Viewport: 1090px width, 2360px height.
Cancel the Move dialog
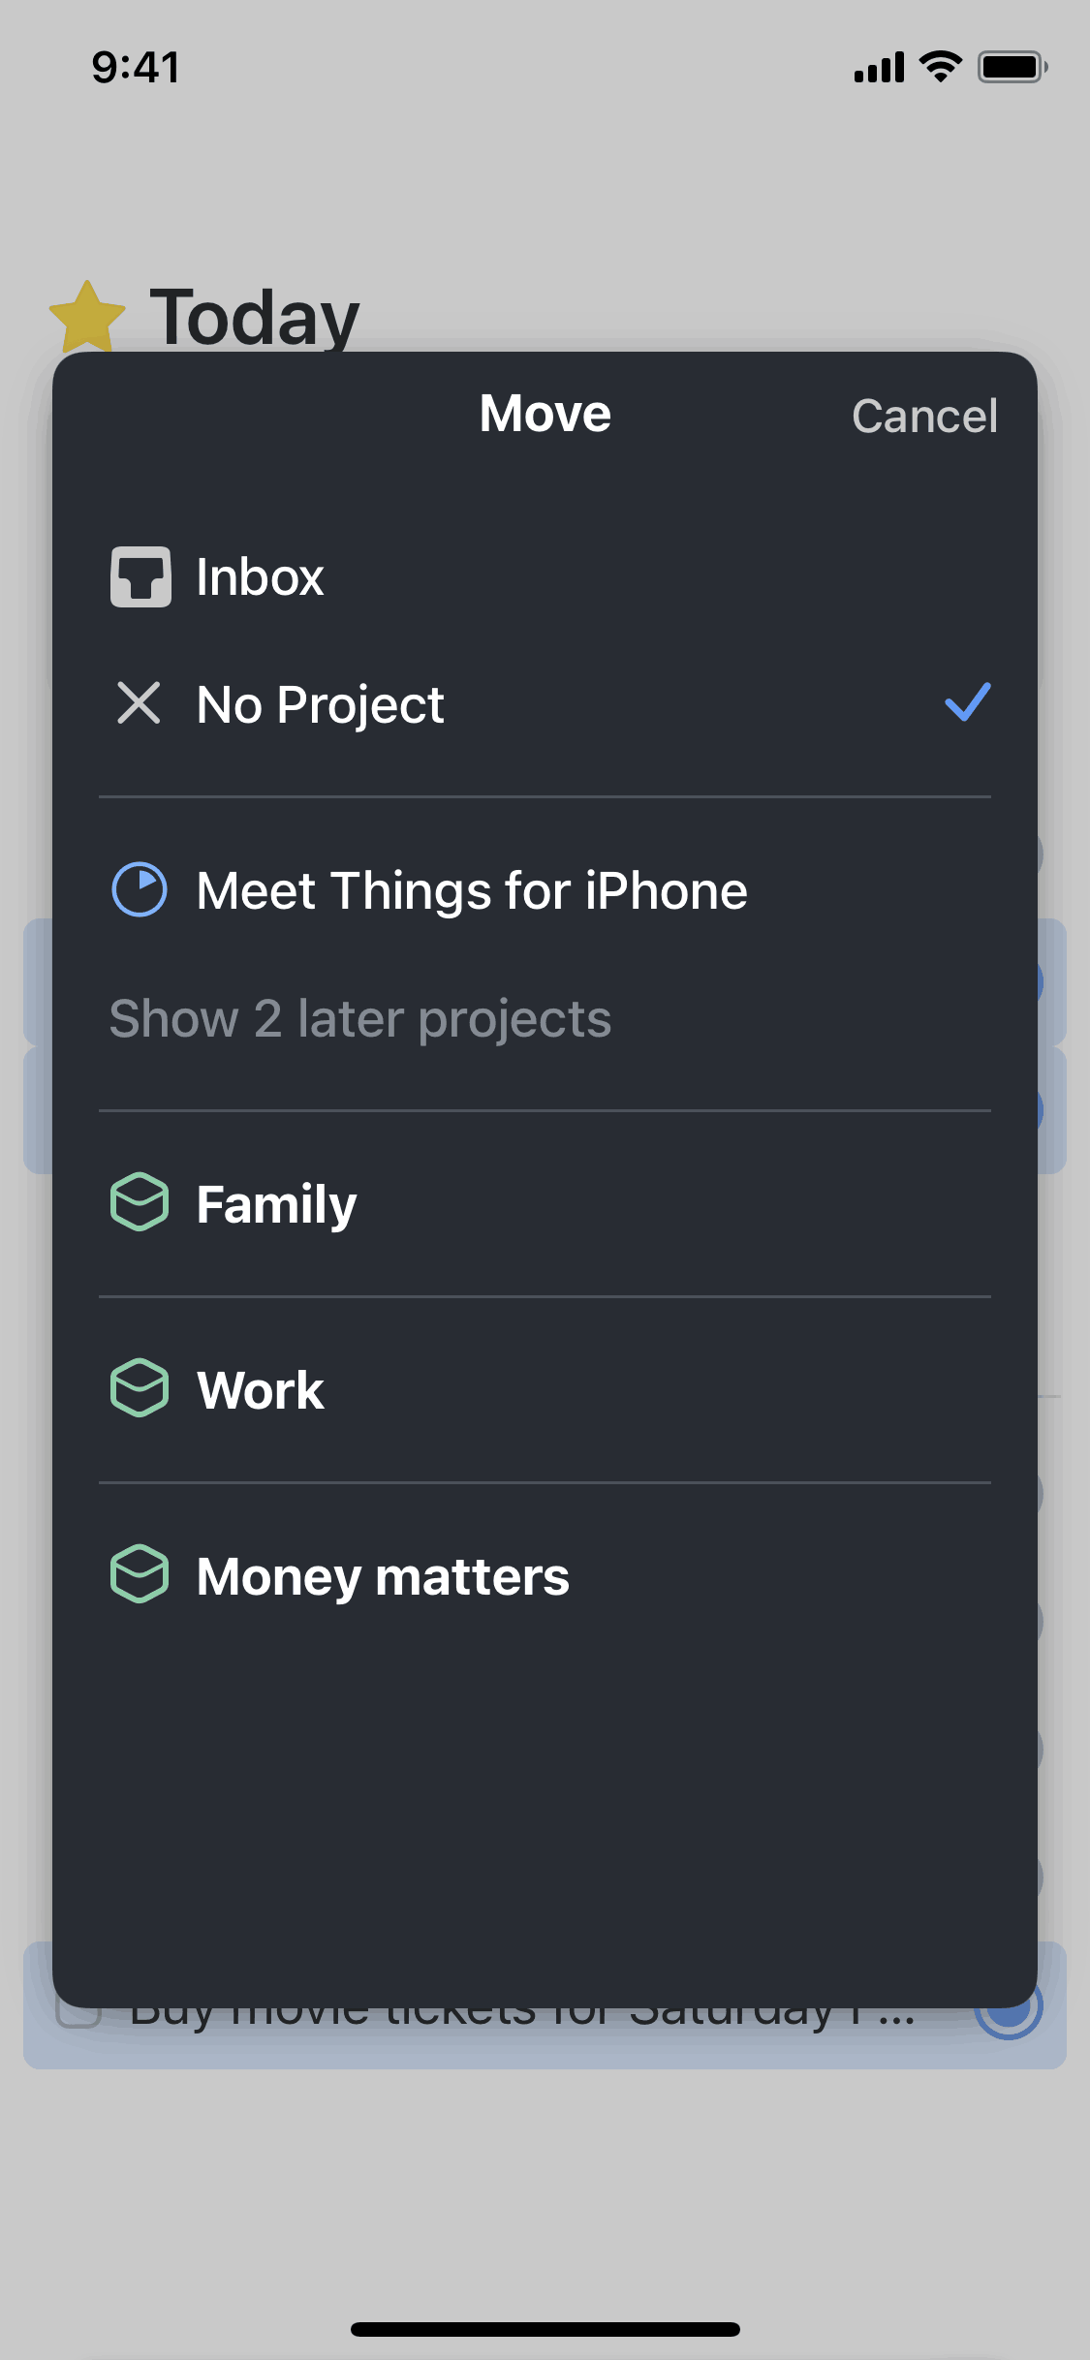pos(924,417)
